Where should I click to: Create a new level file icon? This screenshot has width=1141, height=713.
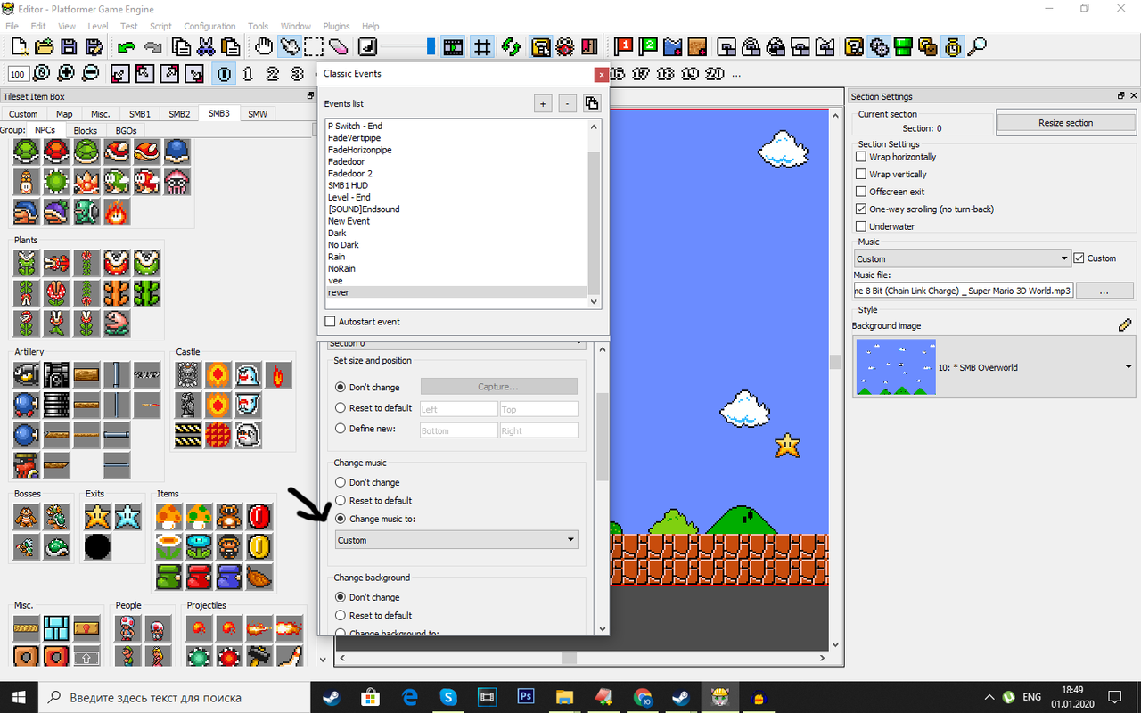point(19,46)
